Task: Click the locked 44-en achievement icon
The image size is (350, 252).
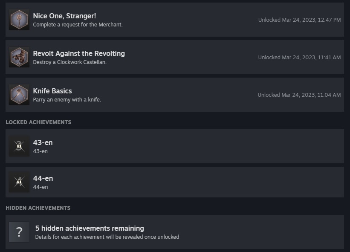Action: tap(19, 182)
